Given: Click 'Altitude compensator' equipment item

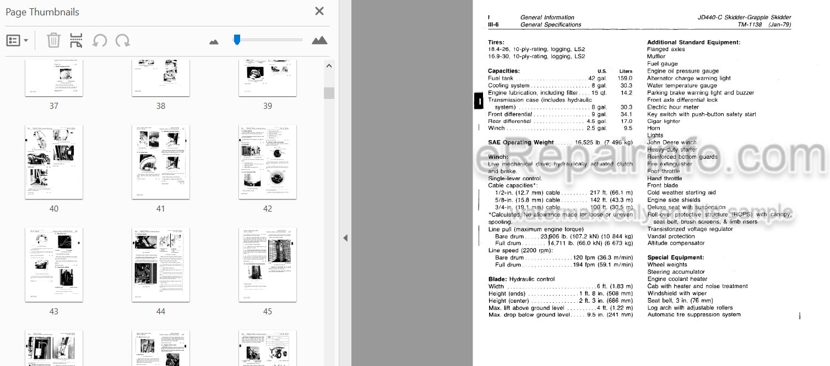Looking at the screenshot, I should [x=676, y=243].
